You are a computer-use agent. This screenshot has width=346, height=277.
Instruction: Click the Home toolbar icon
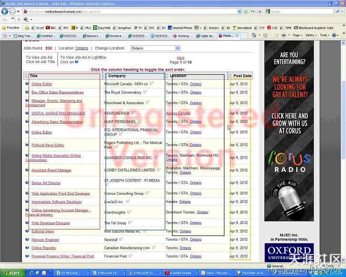[x=254, y=35]
